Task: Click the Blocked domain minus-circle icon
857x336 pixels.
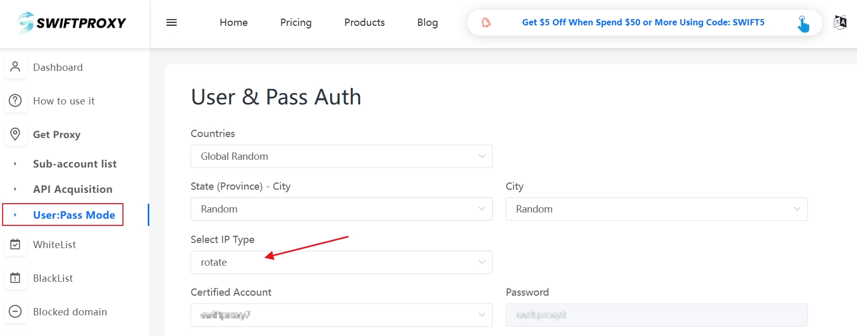Action: 15,312
